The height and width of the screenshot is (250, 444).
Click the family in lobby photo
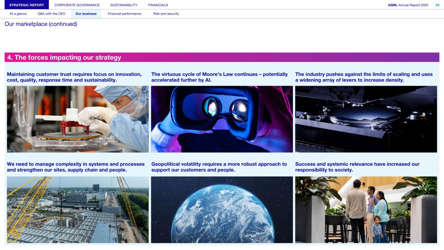(x=366, y=210)
